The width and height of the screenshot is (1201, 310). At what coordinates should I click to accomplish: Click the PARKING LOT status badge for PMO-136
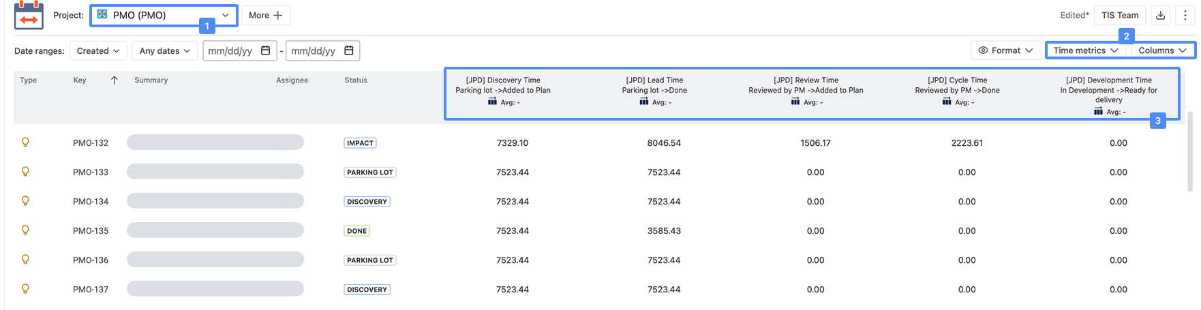(370, 260)
